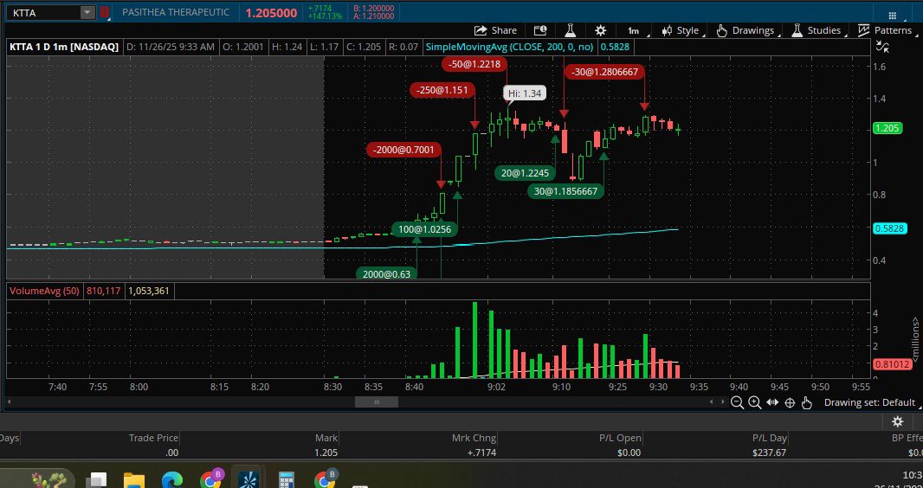Click the SMA value 0.5828 in header
923x488 pixels.
(615, 47)
